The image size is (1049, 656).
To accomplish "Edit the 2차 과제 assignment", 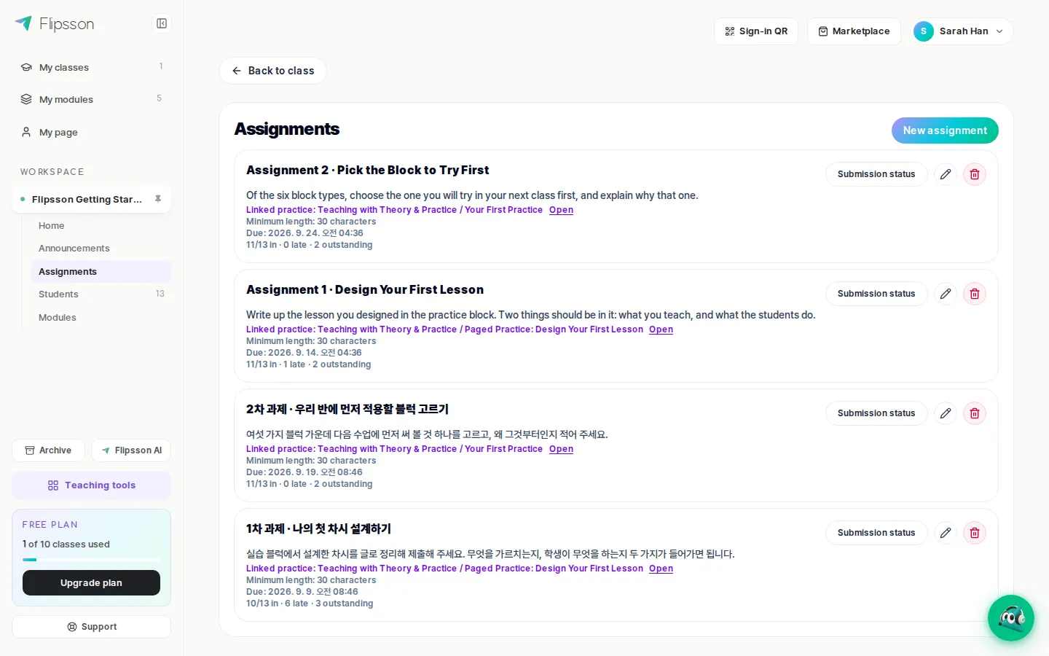I will [x=946, y=413].
